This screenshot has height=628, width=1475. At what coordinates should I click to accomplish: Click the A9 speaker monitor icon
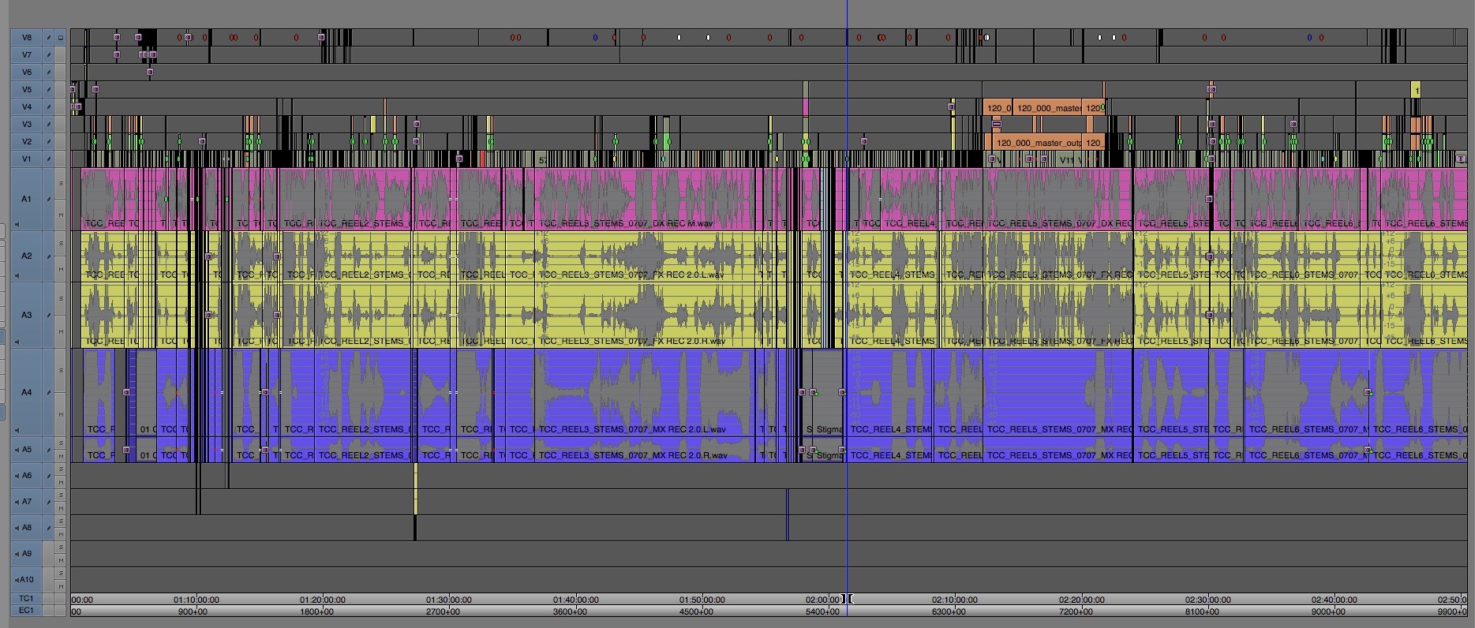click(x=17, y=554)
